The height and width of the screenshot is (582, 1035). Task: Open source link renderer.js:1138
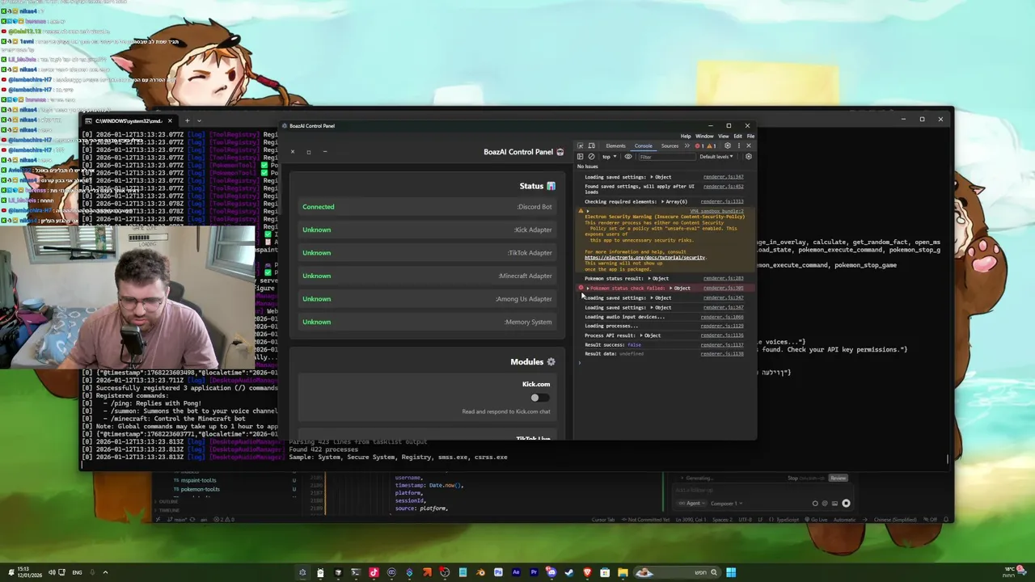pyautogui.click(x=722, y=354)
